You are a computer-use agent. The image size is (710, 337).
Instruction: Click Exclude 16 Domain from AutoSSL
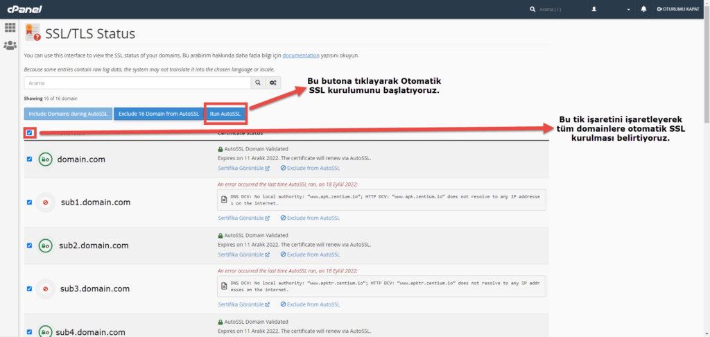pos(157,114)
